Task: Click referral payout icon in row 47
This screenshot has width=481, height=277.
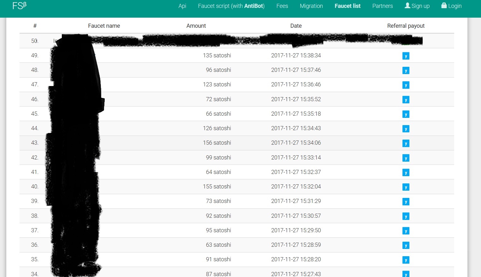Action: (406, 85)
